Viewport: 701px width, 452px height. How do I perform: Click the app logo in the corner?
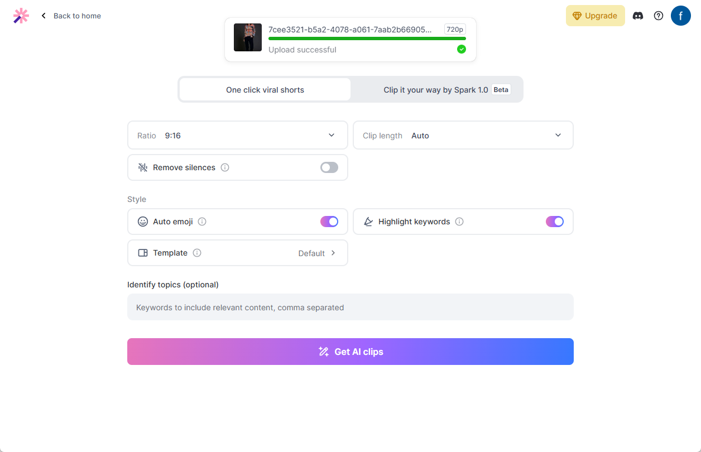pyautogui.click(x=21, y=16)
